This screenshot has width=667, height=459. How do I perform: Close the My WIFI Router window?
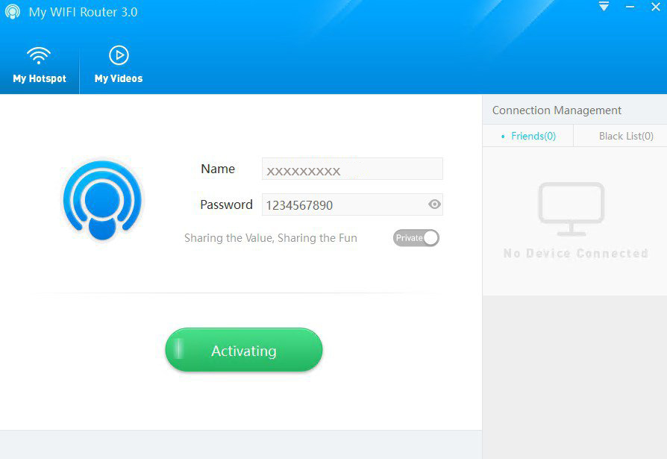pos(656,7)
